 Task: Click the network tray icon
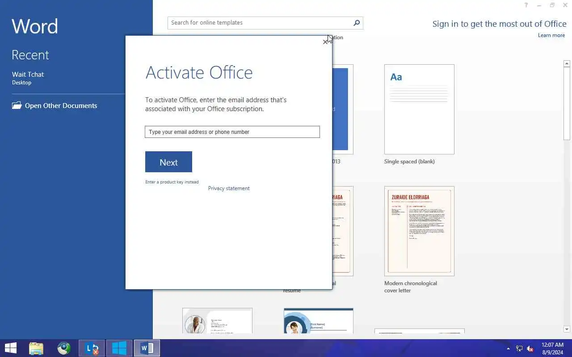tap(519, 349)
